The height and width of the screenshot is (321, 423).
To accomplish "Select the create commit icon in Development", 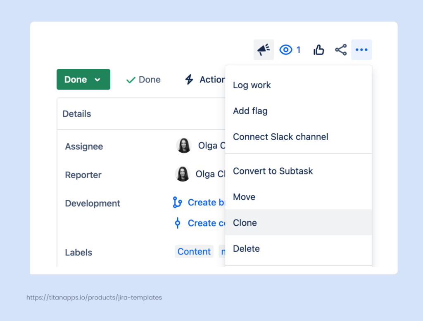I will pyautogui.click(x=177, y=223).
